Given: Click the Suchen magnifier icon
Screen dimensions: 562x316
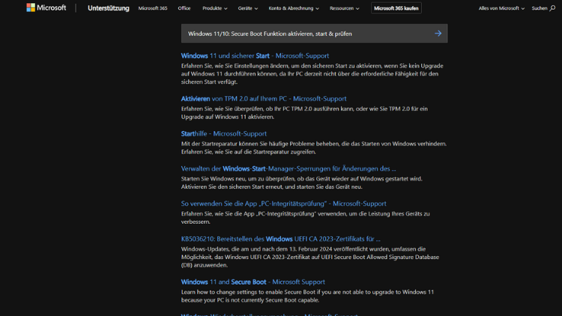Looking at the screenshot, I should point(552,8).
